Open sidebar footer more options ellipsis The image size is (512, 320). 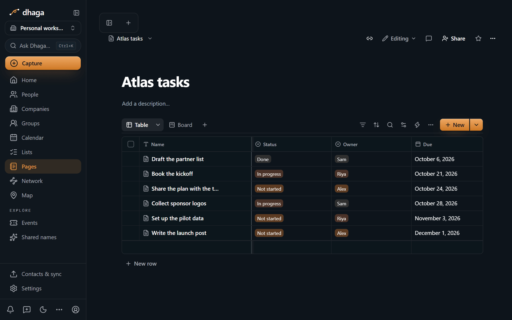click(x=59, y=309)
